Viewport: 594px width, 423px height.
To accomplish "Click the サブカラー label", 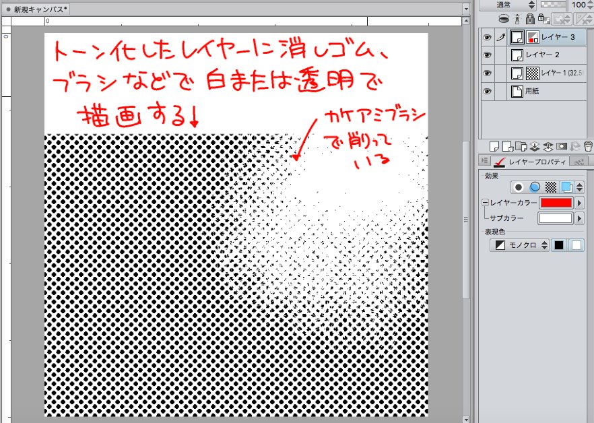I will click(x=506, y=218).
